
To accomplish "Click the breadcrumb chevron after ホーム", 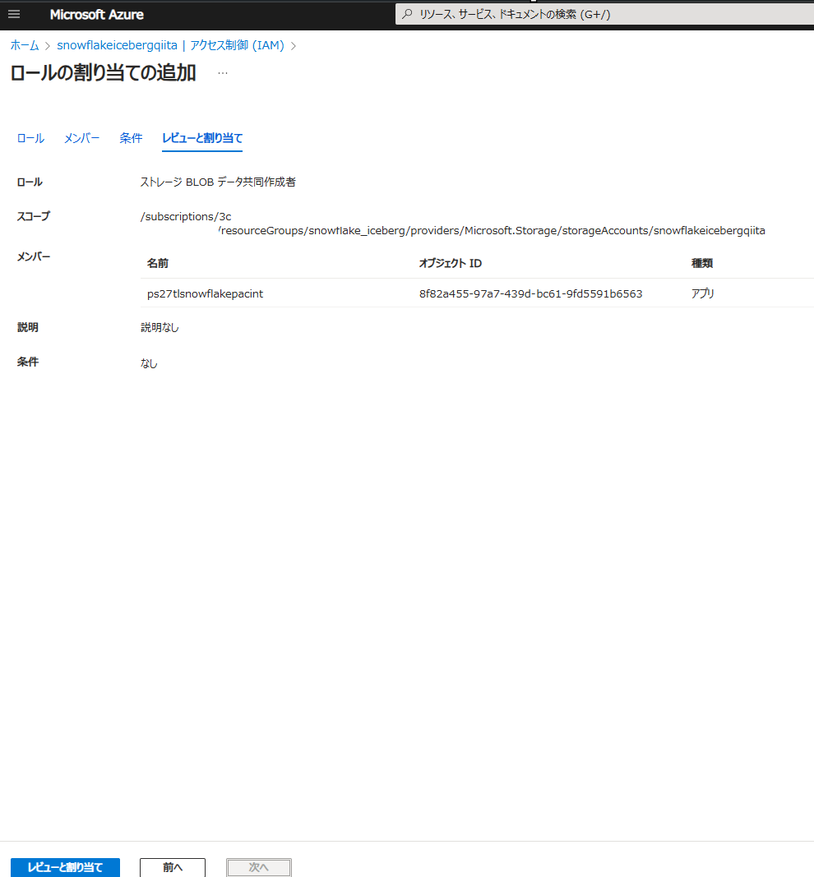I will (48, 46).
